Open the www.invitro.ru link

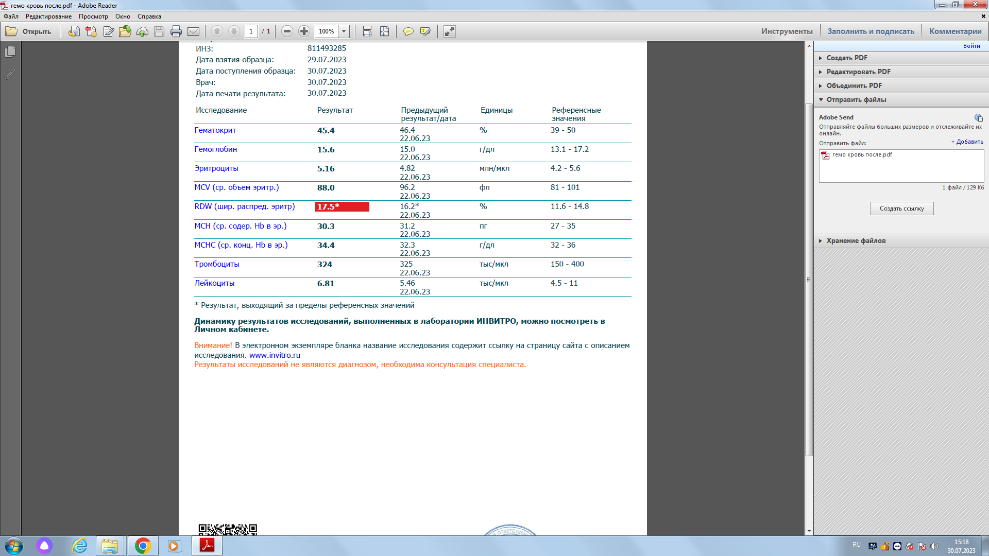click(275, 355)
